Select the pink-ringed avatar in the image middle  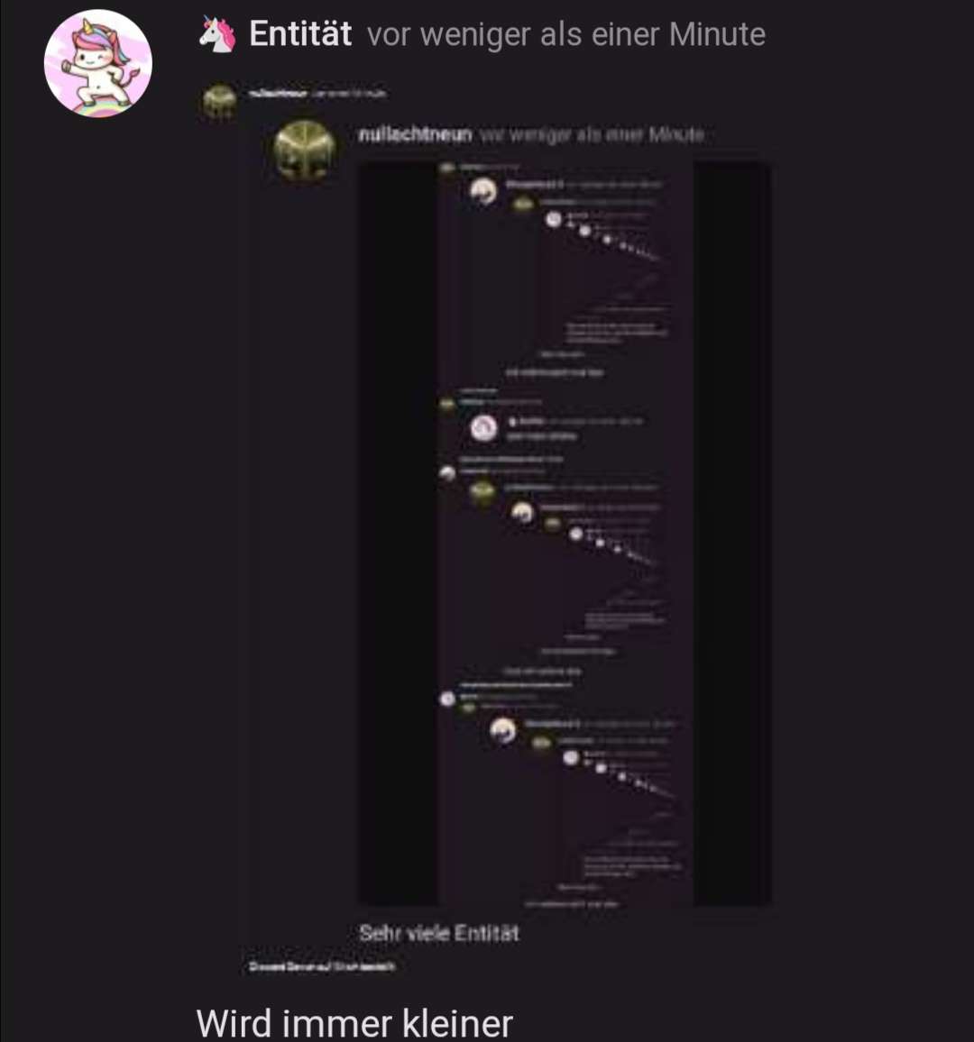(484, 428)
